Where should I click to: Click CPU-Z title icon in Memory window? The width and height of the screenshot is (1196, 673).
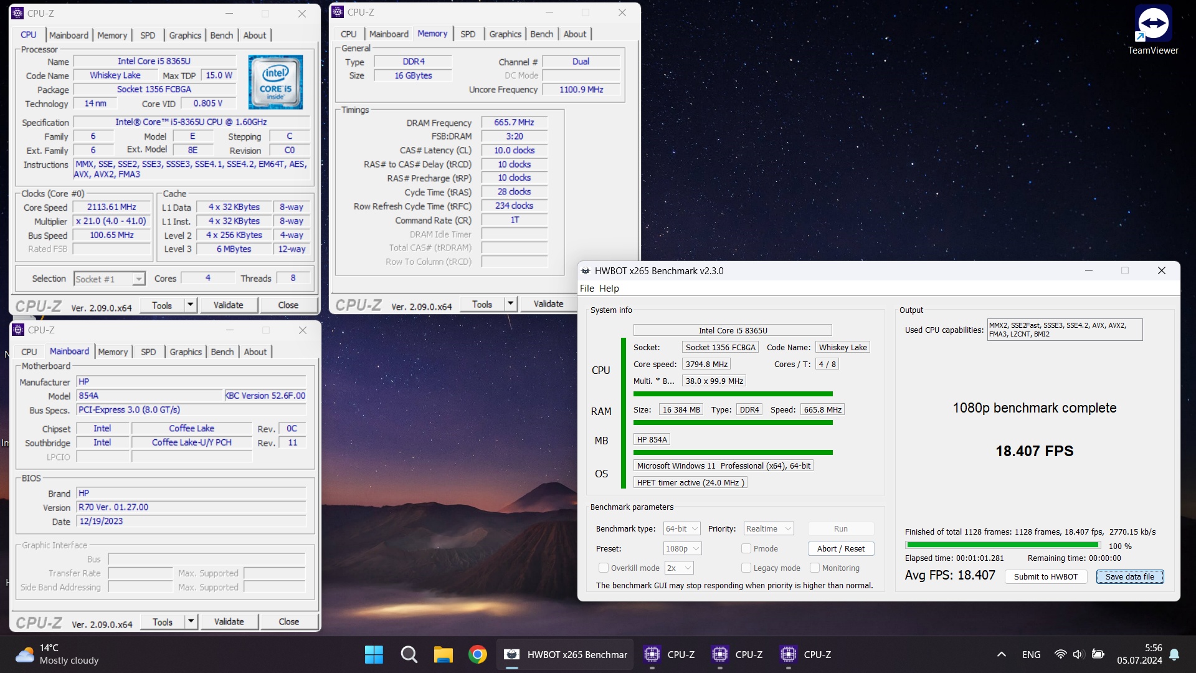(x=338, y=12)
